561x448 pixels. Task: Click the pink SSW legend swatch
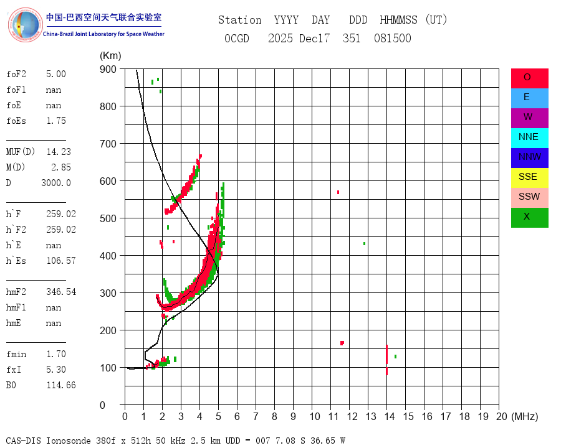[x=529, y=198]
